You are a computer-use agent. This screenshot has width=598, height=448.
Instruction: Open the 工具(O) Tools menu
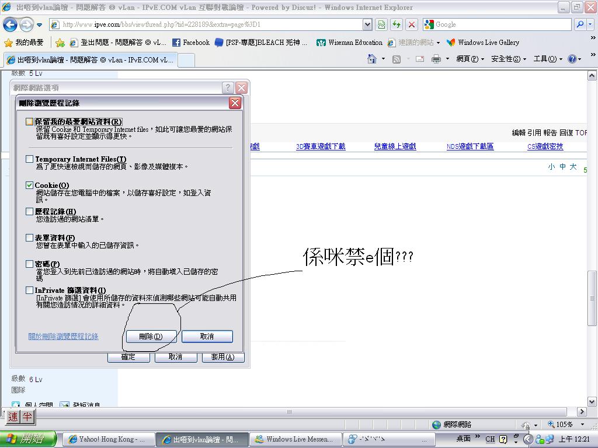548,59
